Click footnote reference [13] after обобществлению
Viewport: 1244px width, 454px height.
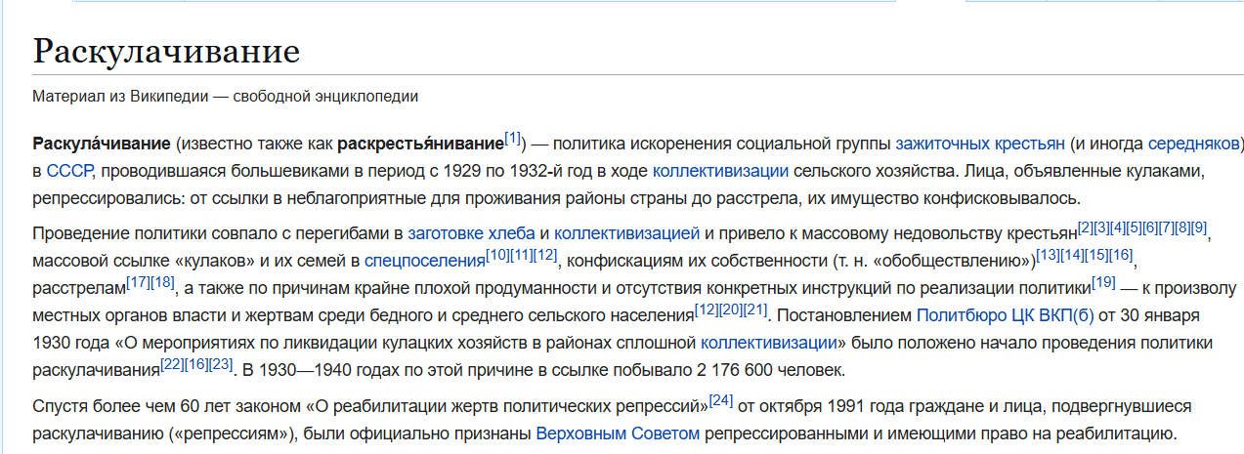(x=1048, y=254)
